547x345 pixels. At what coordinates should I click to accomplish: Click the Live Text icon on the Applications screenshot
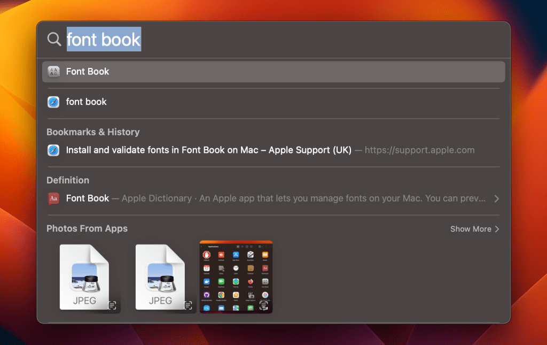coord(264,305)
